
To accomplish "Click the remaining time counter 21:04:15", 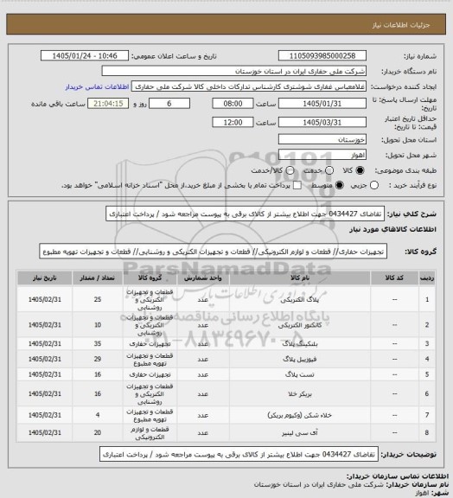I will pos(108,104).
